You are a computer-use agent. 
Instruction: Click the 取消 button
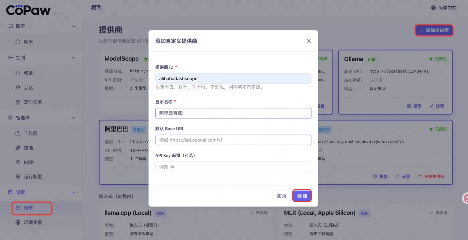pyautogui.click(x=281, y=196)
